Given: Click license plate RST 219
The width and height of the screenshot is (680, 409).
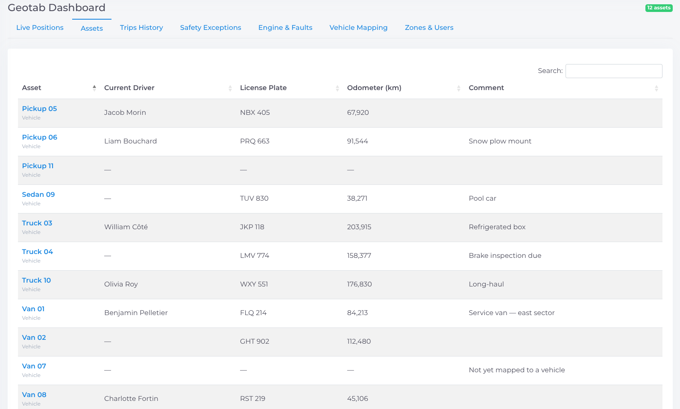Looking at the screenshot, I should coord(252,398).
